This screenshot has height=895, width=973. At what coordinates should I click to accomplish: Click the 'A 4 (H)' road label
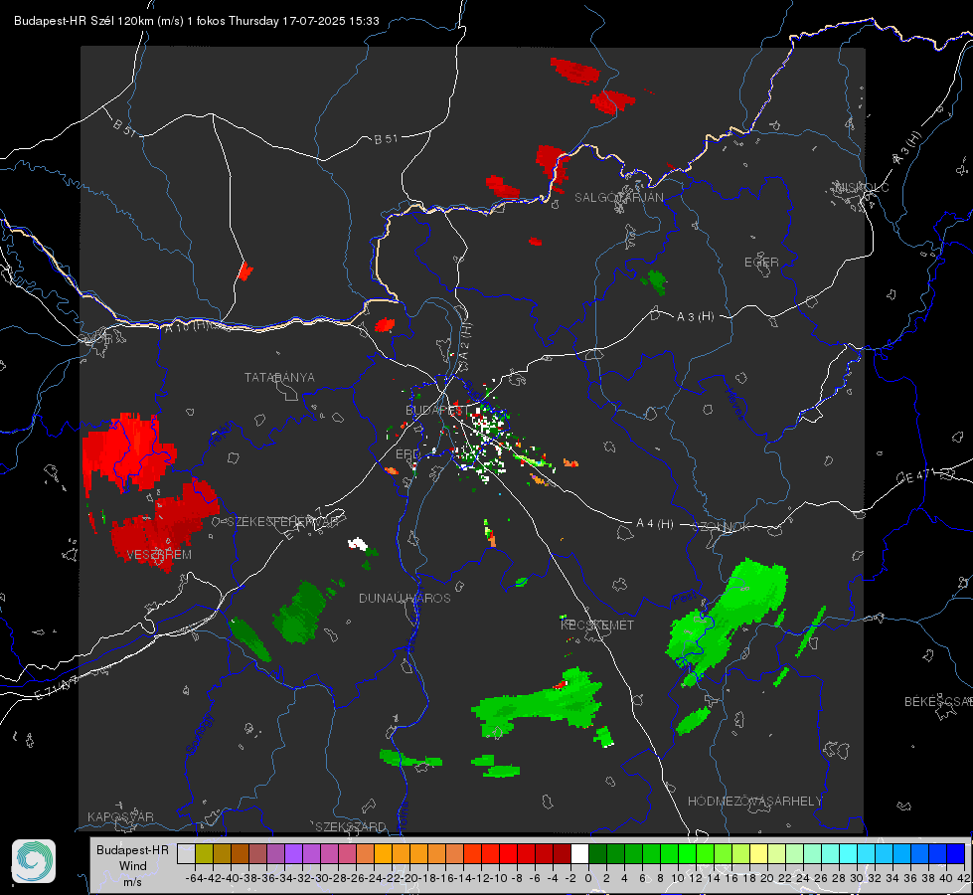pos(655,524)
